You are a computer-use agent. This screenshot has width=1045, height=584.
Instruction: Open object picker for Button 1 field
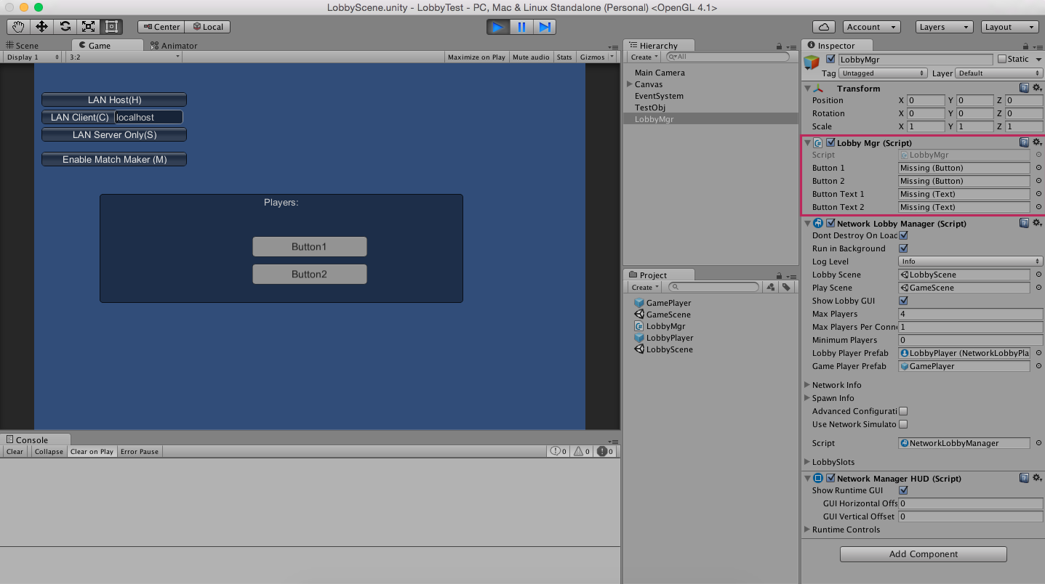[x=1038, y=168]
